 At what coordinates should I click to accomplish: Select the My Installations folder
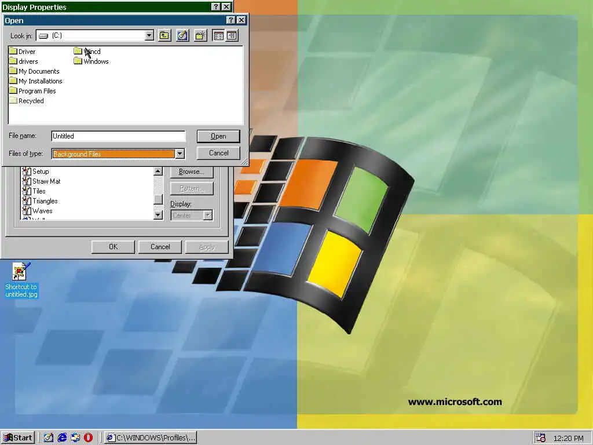coord(35,81)
